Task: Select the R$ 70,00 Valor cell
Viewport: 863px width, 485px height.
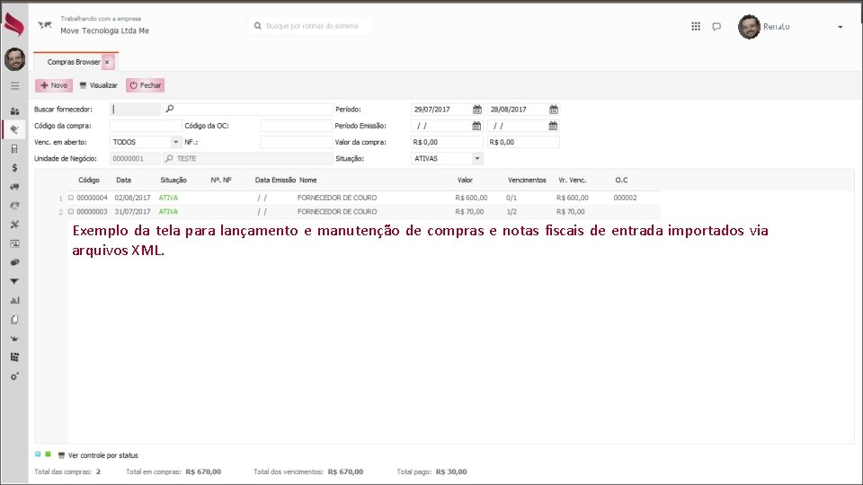Action: click(469, 212)
